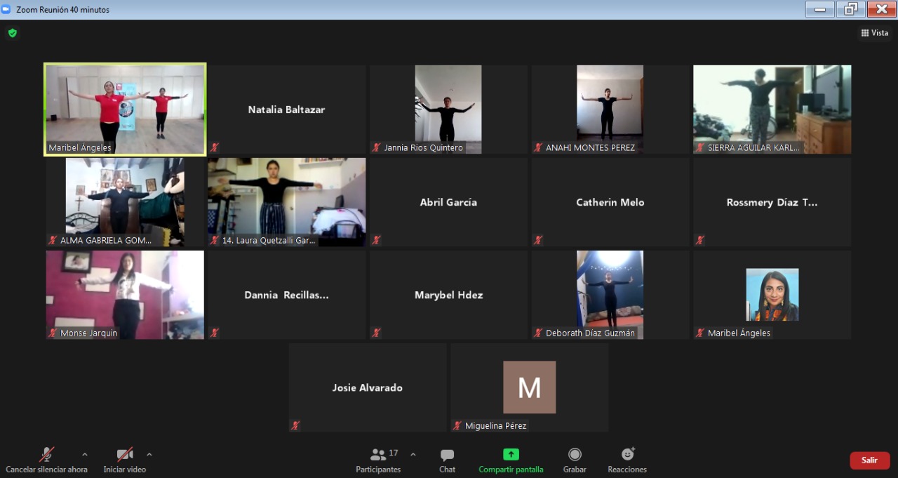Maximize the Zoom meeting window
This screenshot has height=478, width=898.
850,9
